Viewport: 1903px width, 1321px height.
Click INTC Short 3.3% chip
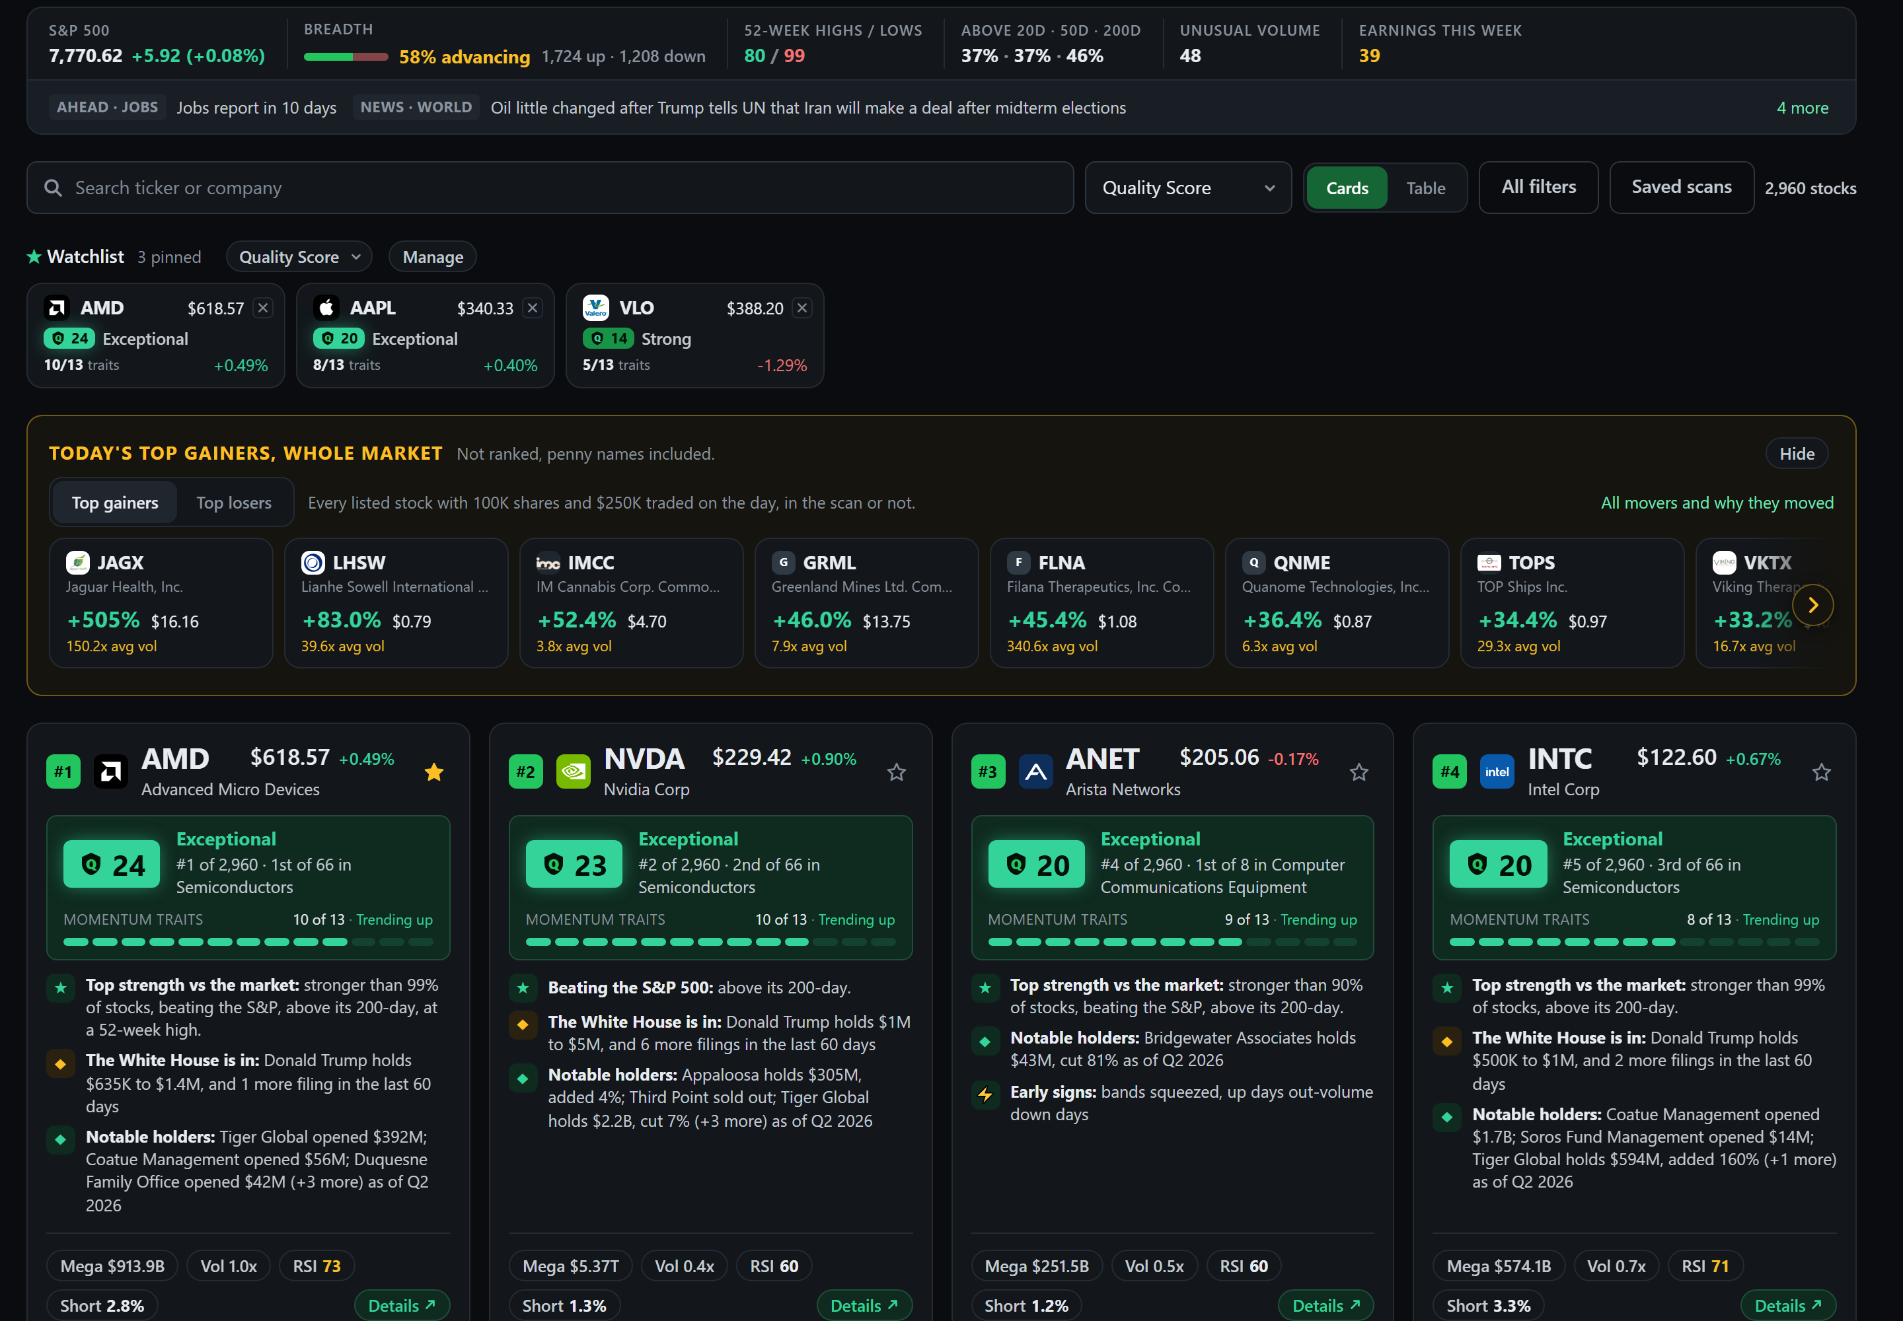click(x=1488, y=1305)
